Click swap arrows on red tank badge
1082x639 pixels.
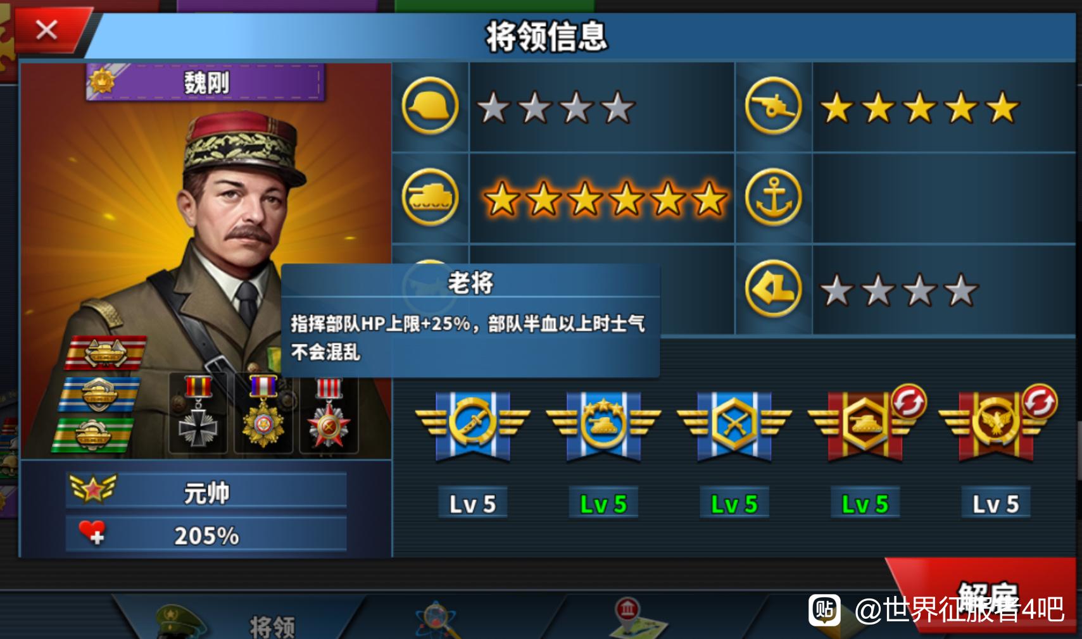point(909,401)
